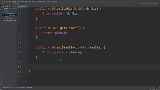Open the user account dropdown icon
This screenshot has height=90, width=160.
point(137,4)
